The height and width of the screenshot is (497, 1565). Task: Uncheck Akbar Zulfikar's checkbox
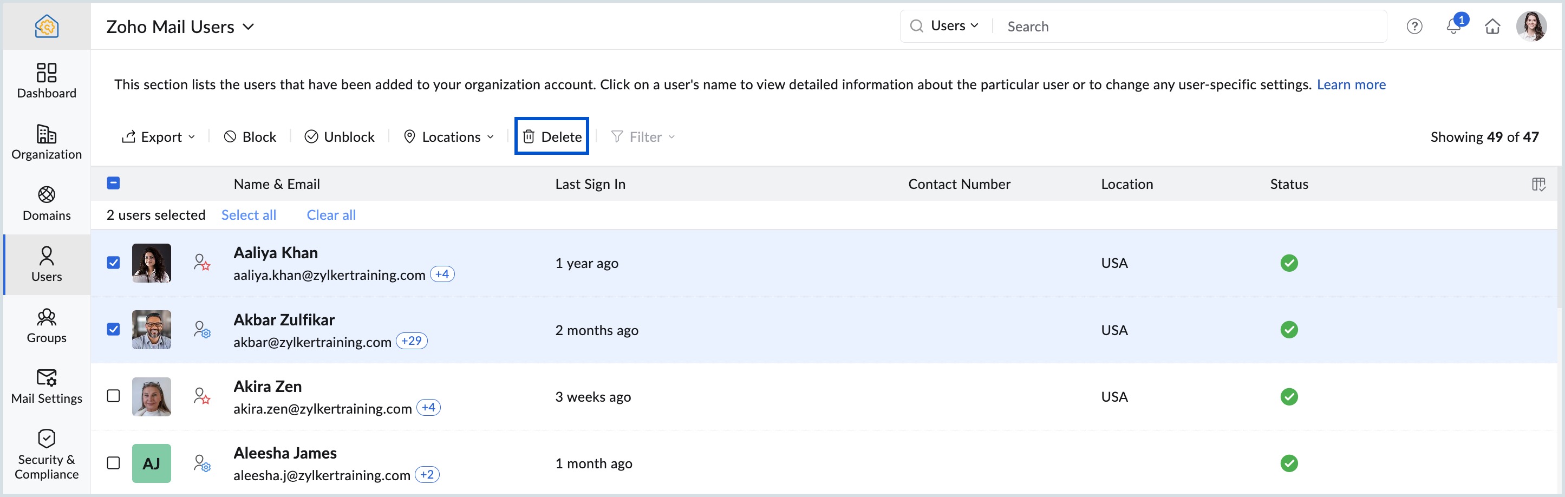(x=113, y=329)
